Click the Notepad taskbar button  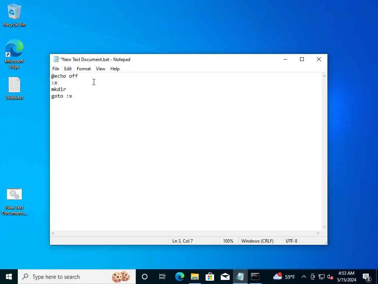point(240,277)
